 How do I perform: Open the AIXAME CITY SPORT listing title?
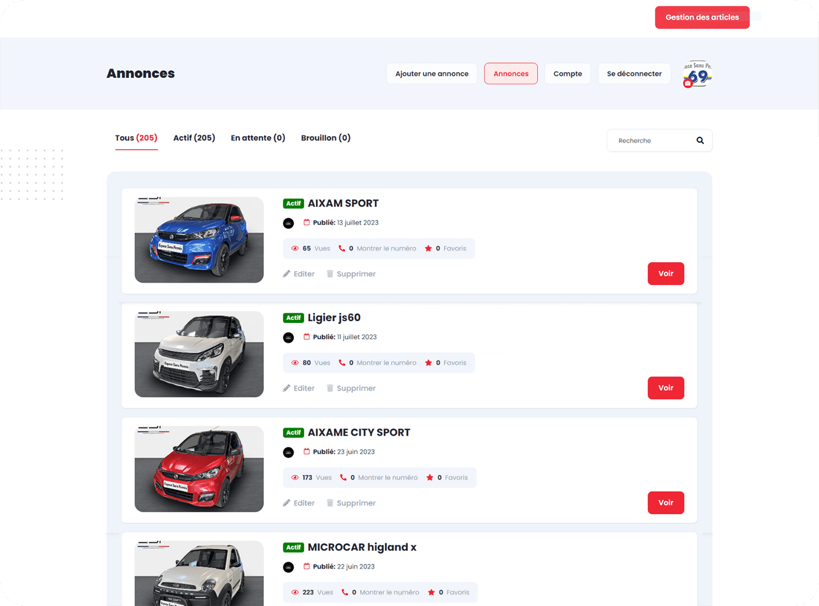tap(359, 432)
